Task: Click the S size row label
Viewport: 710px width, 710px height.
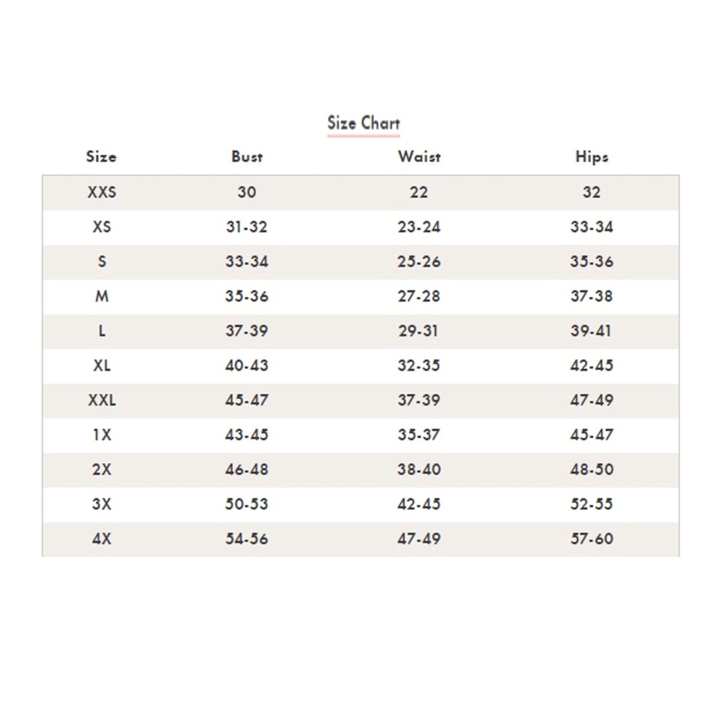Action: pyautogui.click(x=102, y=261)
